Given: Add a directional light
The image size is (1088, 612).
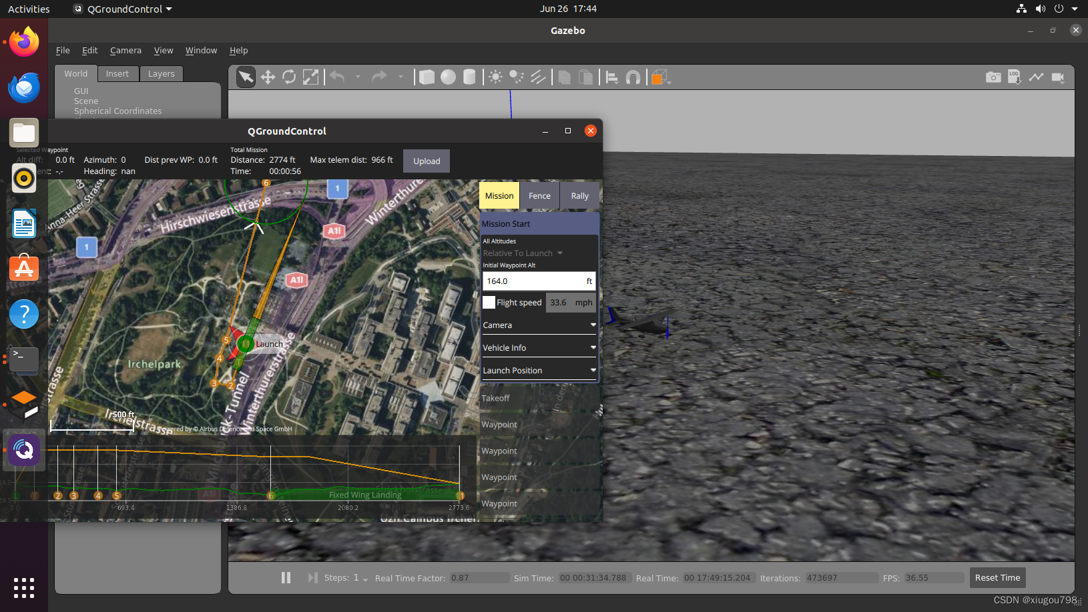Looking at the screenshot, I should point(538,77).
